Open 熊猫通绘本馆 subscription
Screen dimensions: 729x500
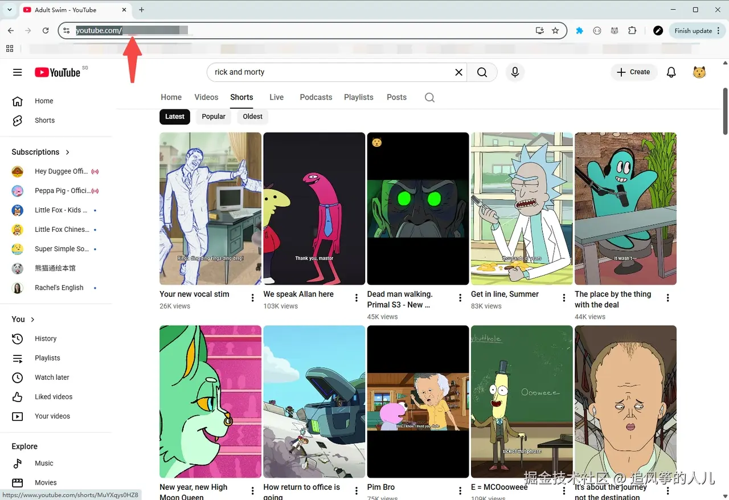[57, 268]
